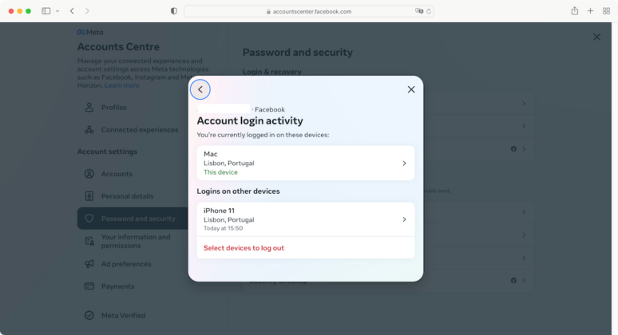Screen dimensions: 618x335
Task: Open a new tab with the plus icon
Action: pyautogui.click(x=591, y=11)
